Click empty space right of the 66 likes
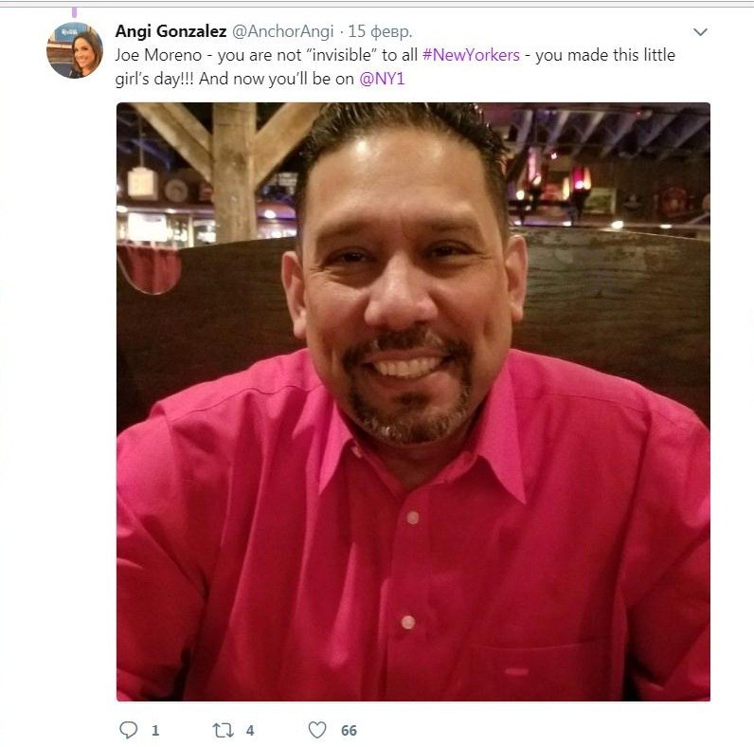 pos(529,731)
